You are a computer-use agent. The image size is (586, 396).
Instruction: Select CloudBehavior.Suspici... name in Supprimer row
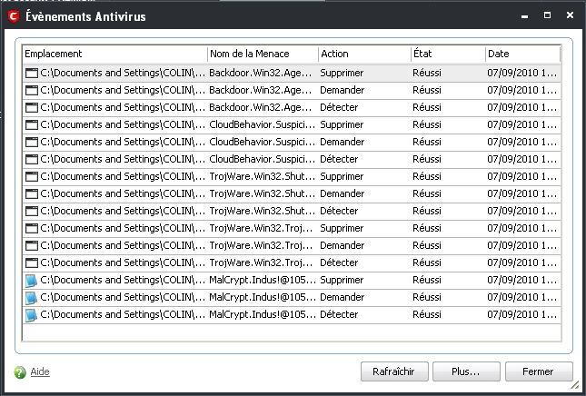coord(262,124)
